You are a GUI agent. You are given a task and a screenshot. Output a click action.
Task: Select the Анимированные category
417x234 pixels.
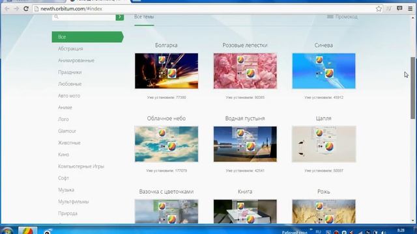coord(76,60)
